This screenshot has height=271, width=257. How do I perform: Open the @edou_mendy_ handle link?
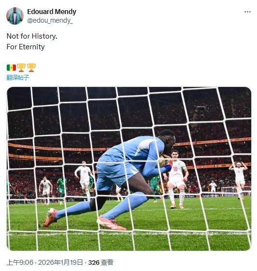point(50,20)
